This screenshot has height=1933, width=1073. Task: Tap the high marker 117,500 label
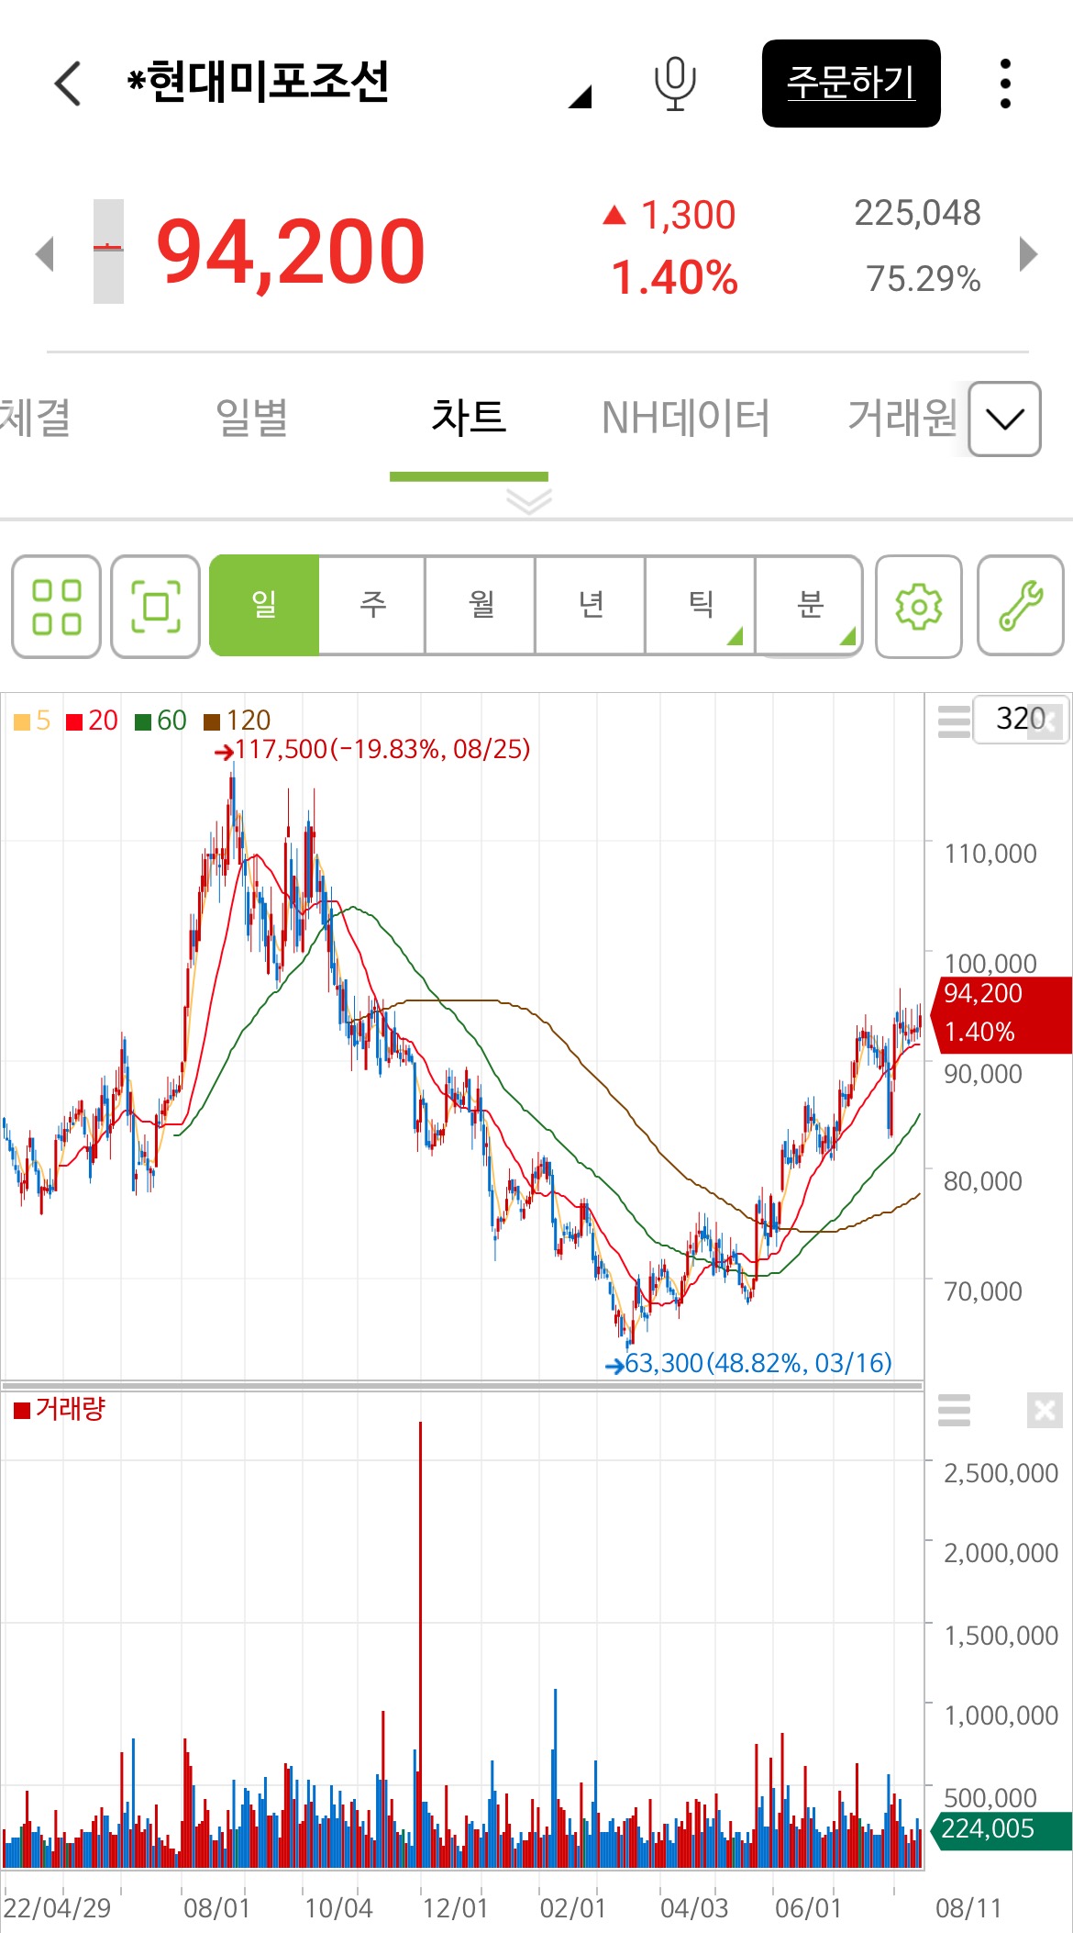coord(372,750)
